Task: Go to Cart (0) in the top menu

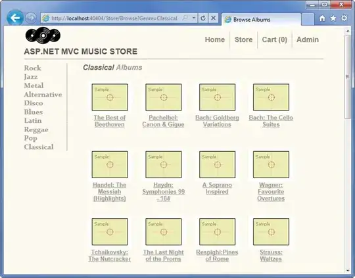Action: click(x=274, y=39)
